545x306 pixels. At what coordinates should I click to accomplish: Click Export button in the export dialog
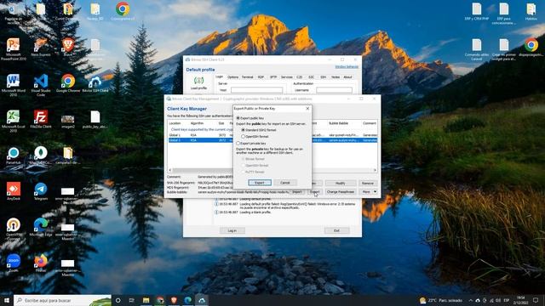(x=260, y=183)
